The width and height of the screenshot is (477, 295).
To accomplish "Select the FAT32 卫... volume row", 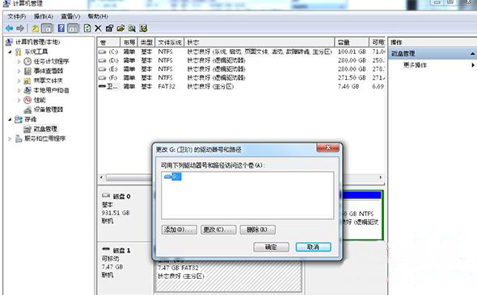I will (242, 86).
